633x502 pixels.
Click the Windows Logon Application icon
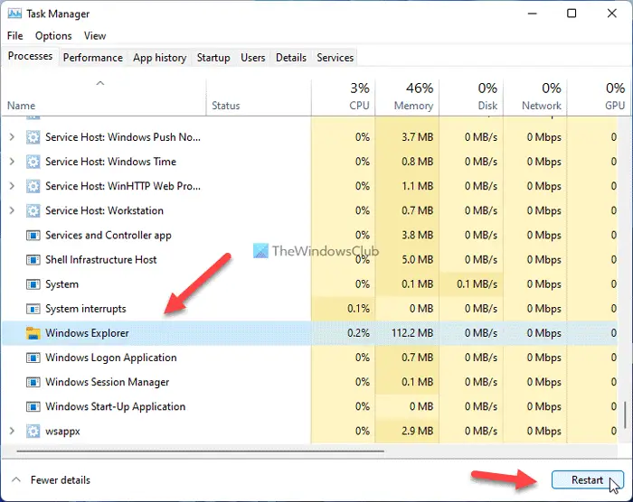point(33,358)
